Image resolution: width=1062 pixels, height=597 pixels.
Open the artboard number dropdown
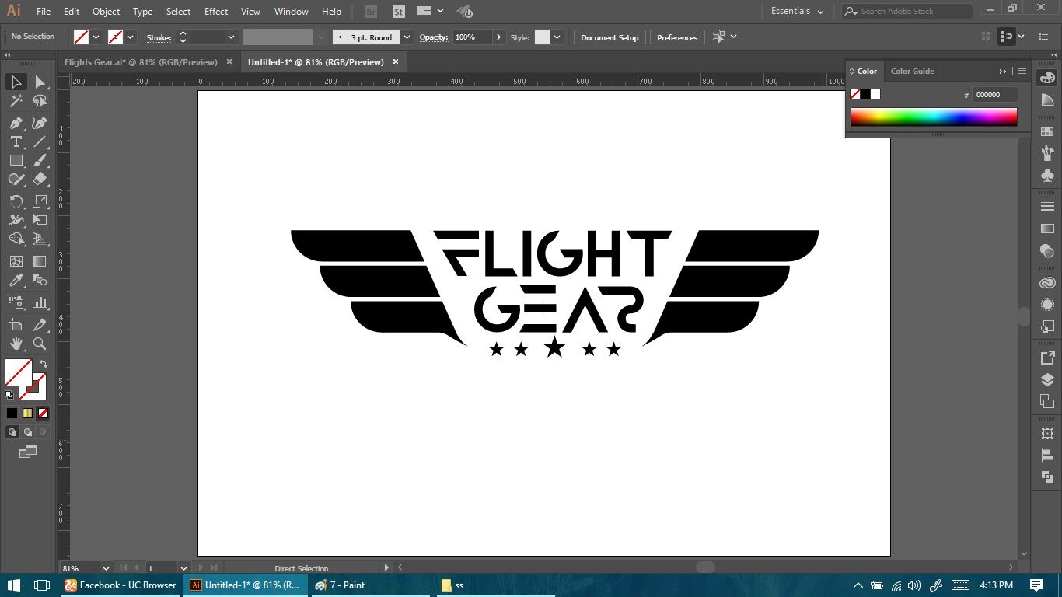pyautogui.click(x=184, y=568)
